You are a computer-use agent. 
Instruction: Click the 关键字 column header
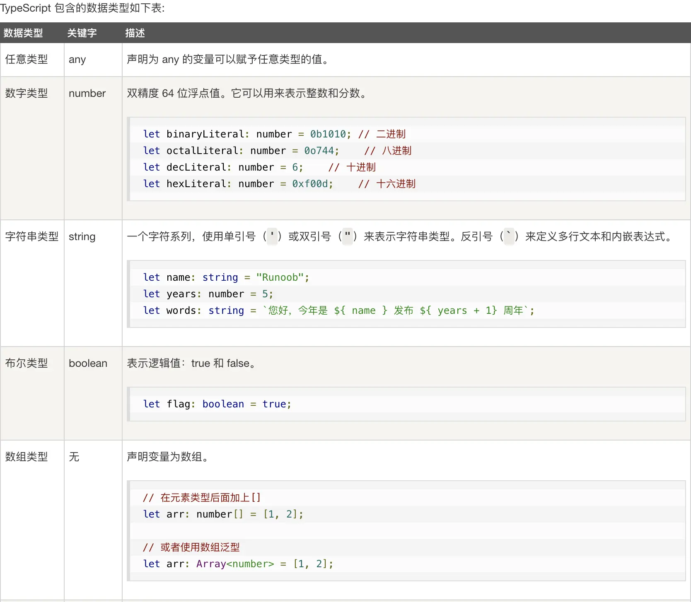82,33
